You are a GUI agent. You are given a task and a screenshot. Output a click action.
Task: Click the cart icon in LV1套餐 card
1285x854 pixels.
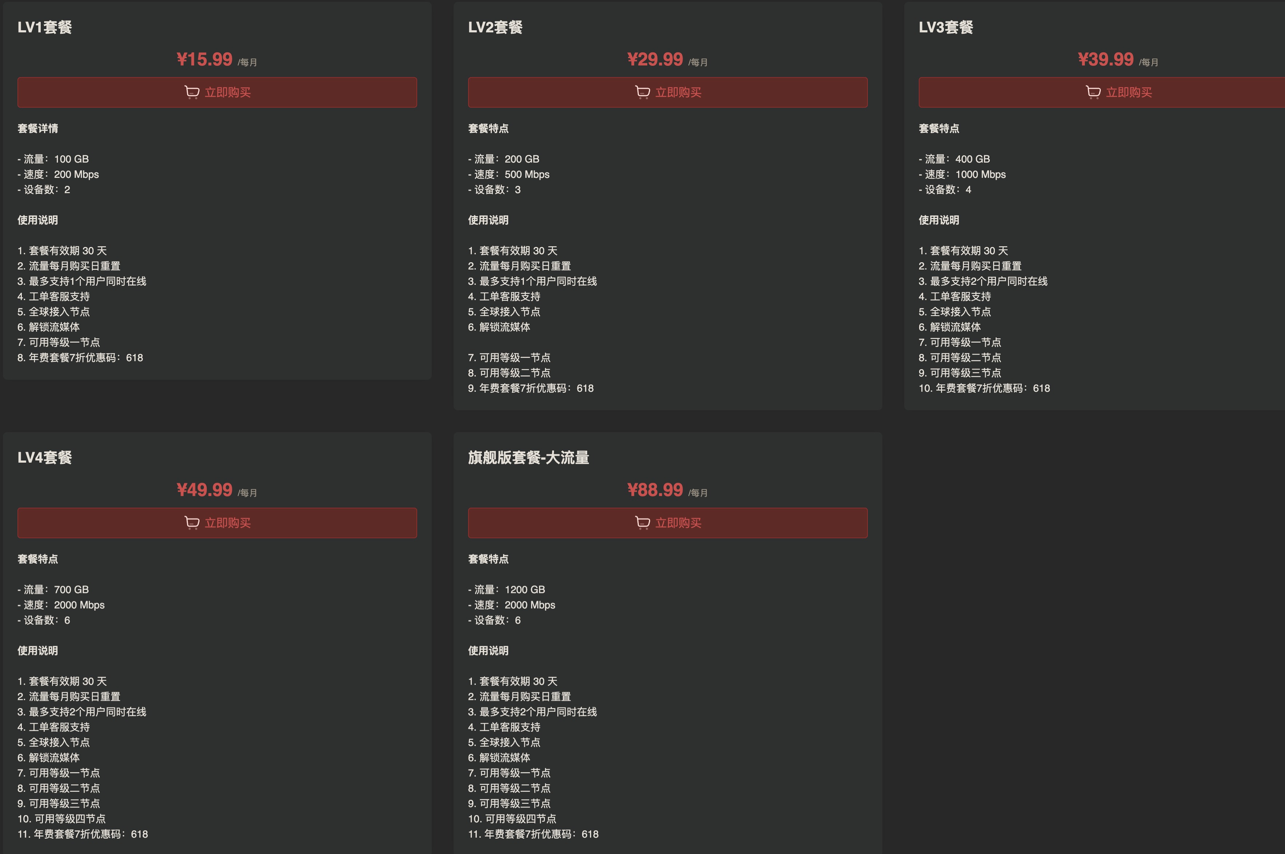point(192,92)
